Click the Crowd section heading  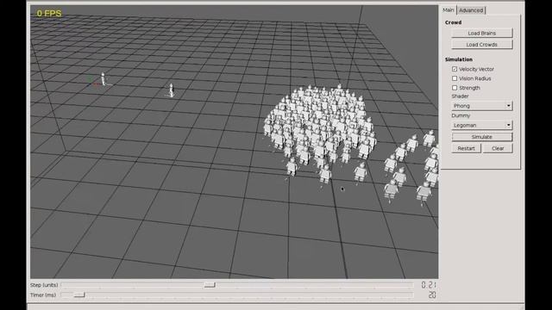coord(453,22)
